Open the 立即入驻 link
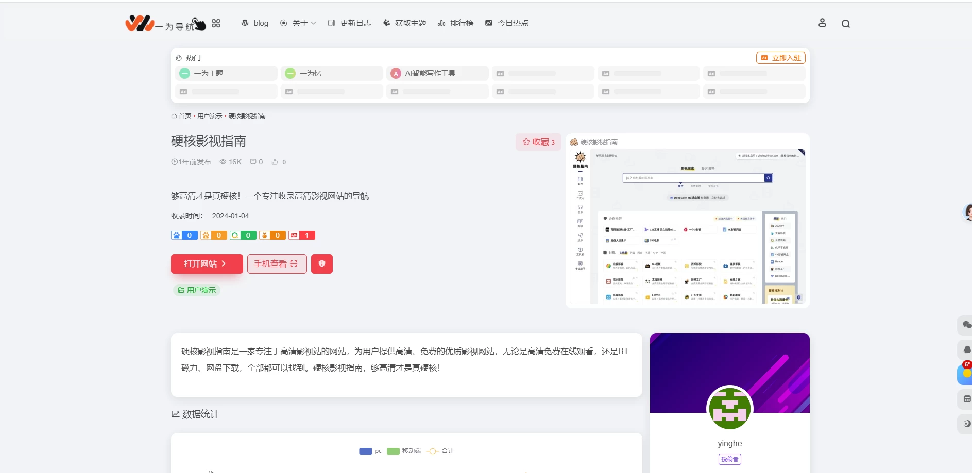 click(781, 58)
